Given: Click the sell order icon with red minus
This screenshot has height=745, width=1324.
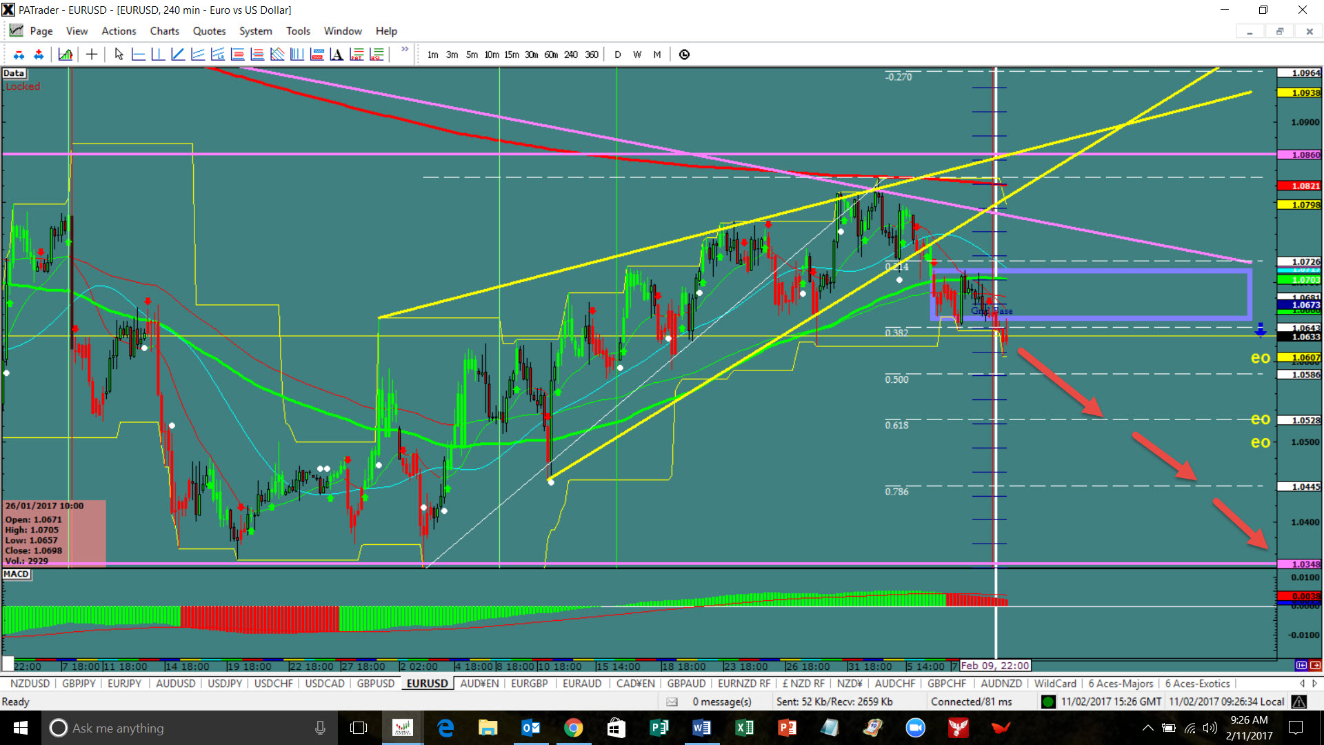Looking at the screenshot, I should [x=19, y=54].
